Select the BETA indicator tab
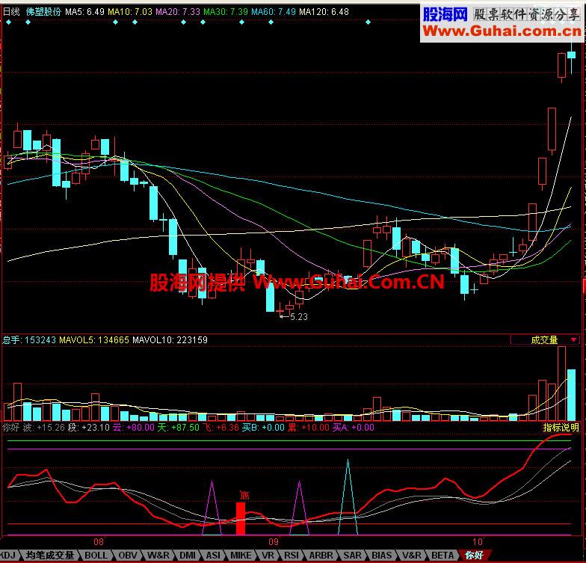 pyautogui.click(x=442, y=555)
